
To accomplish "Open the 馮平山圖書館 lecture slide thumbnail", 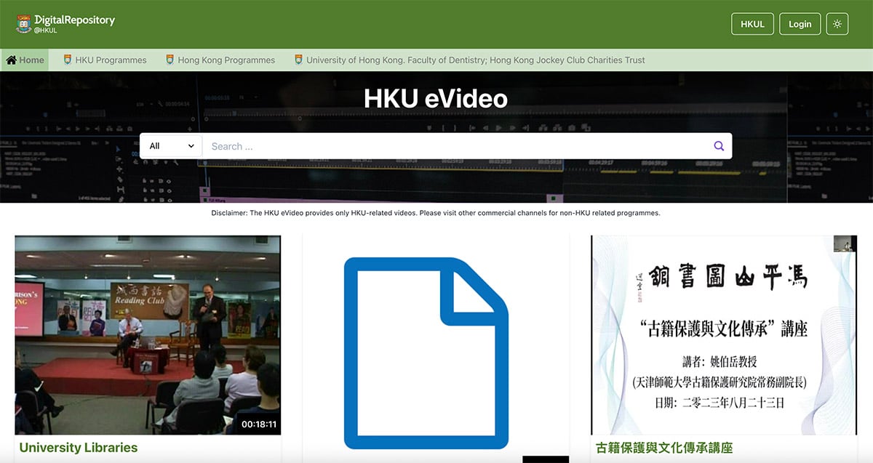I will click(724, 334).
